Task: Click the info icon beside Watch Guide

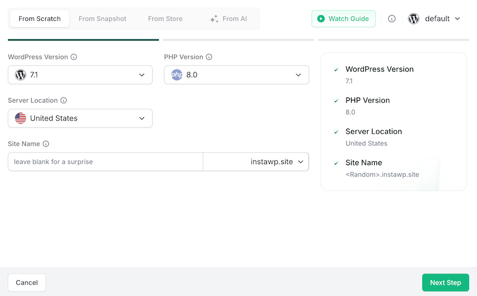Action: (392, 19)
